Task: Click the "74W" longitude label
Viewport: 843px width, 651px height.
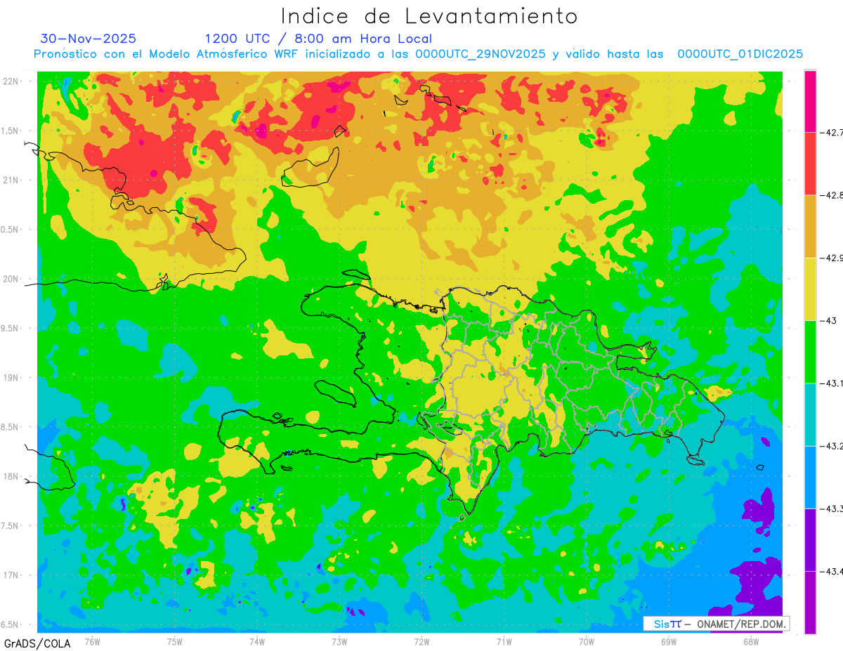Action: point(257,641)
